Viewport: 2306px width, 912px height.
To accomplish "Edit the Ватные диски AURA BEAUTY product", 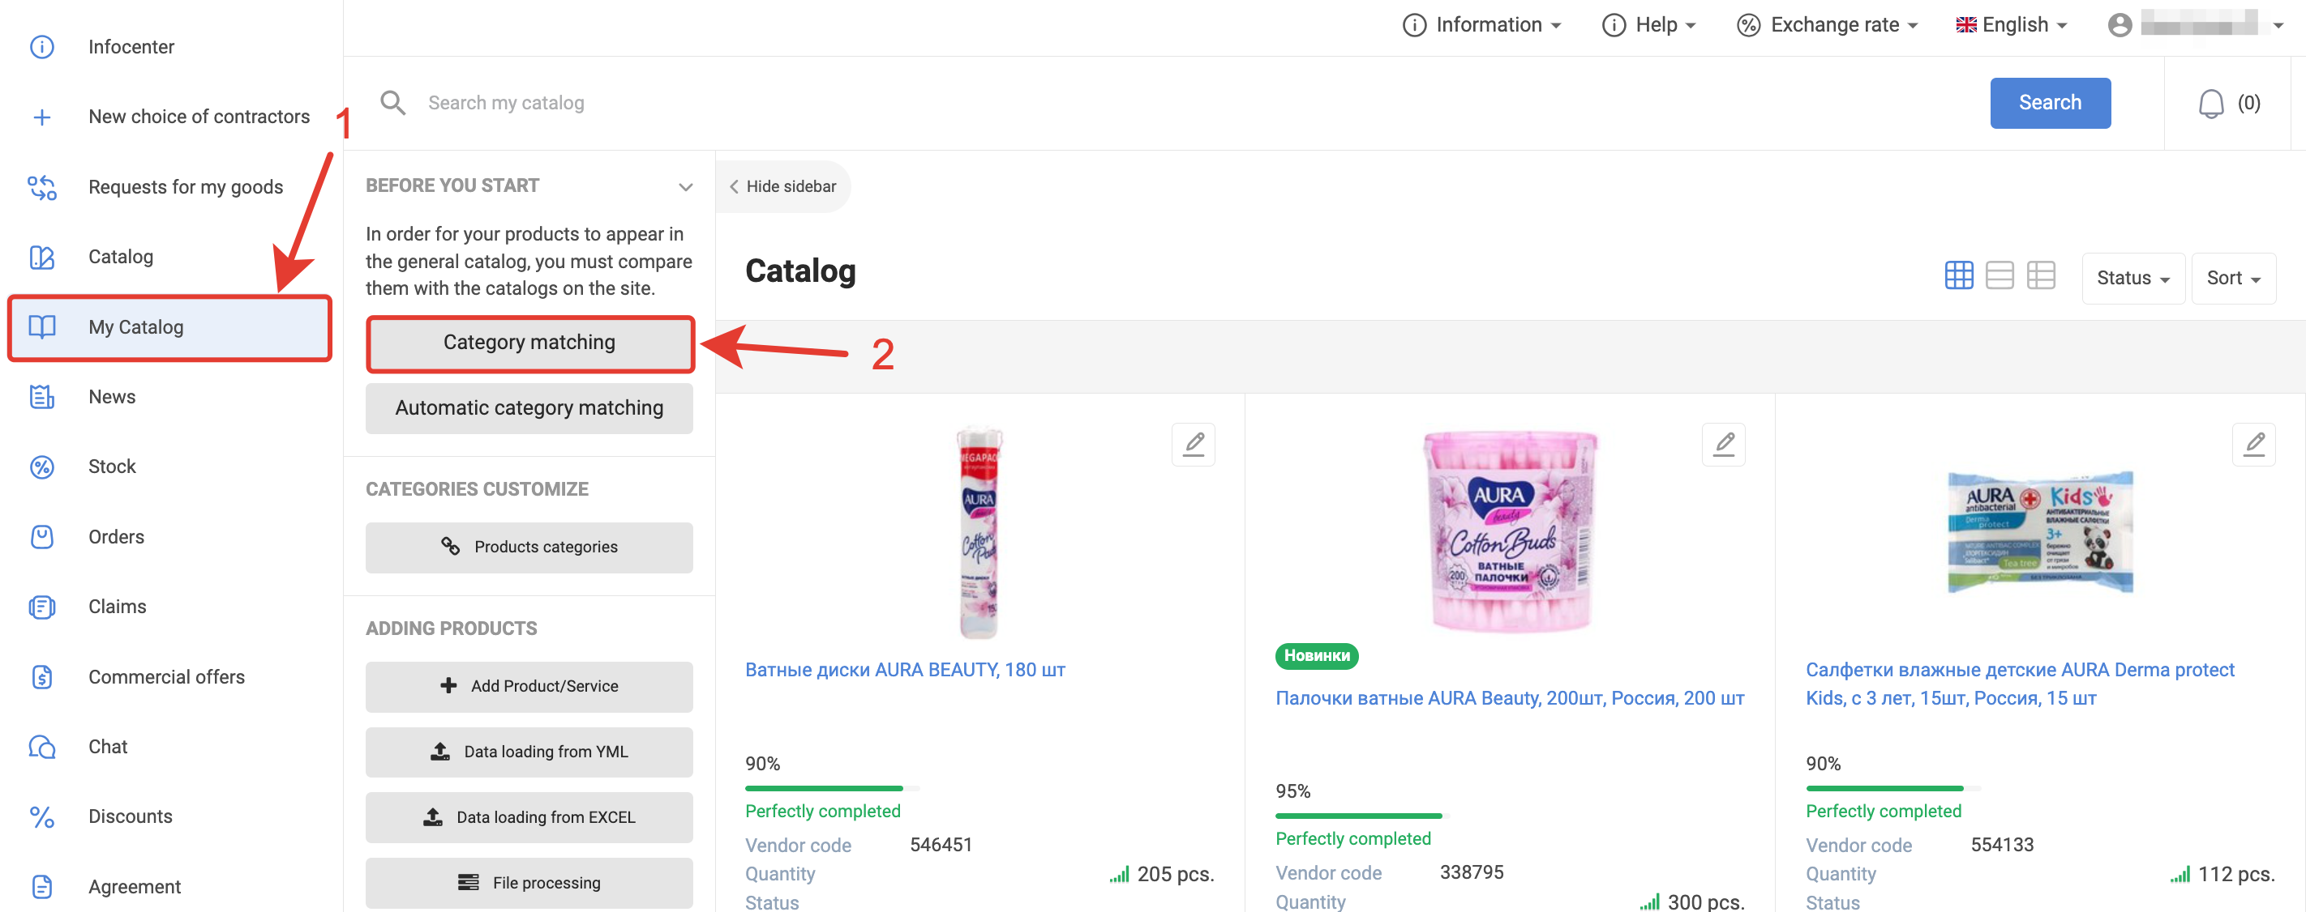I will coord(1194,445).
